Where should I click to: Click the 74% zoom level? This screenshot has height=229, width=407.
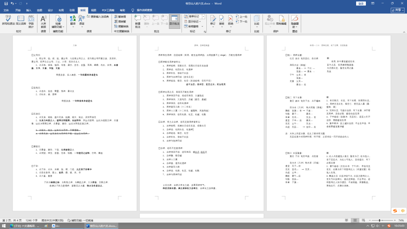tap(401, 220)
